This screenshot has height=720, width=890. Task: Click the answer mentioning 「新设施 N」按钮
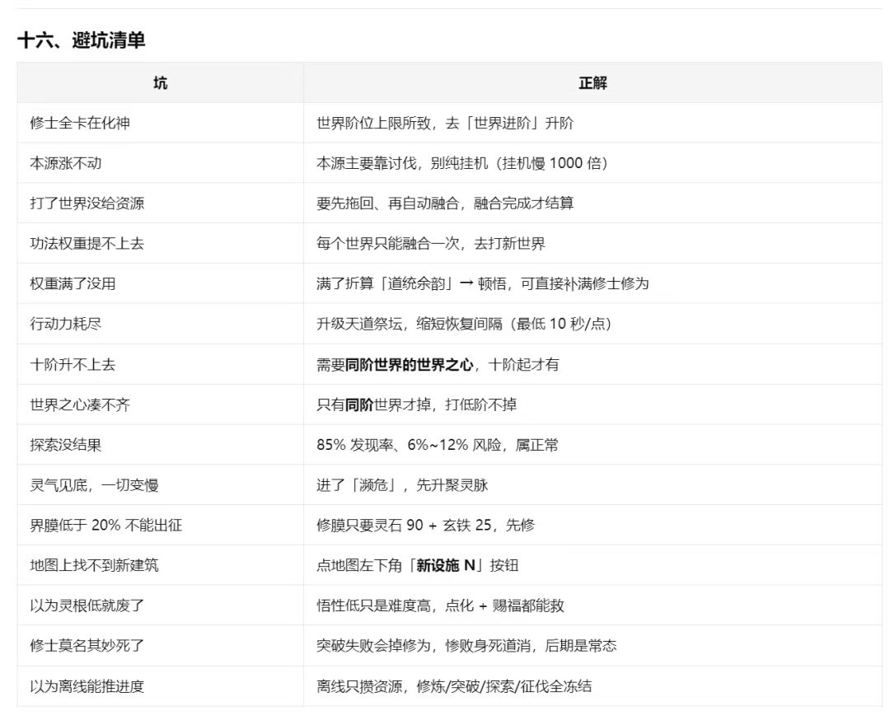tap(417, 565)
